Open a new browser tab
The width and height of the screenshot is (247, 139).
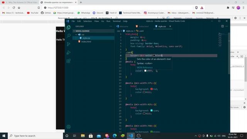pyautogui.click(x=81, y=2)
